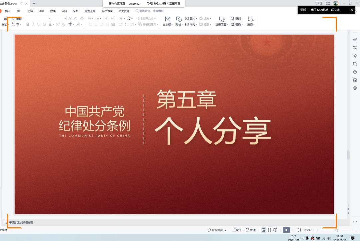
Task: Click the clear formatting eraser icon
Action: click(82, 19)
